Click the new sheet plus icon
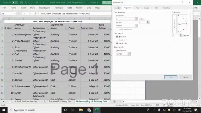Viewport: 201px width, 113px height. pyautogui.click(x=114, y=101)
